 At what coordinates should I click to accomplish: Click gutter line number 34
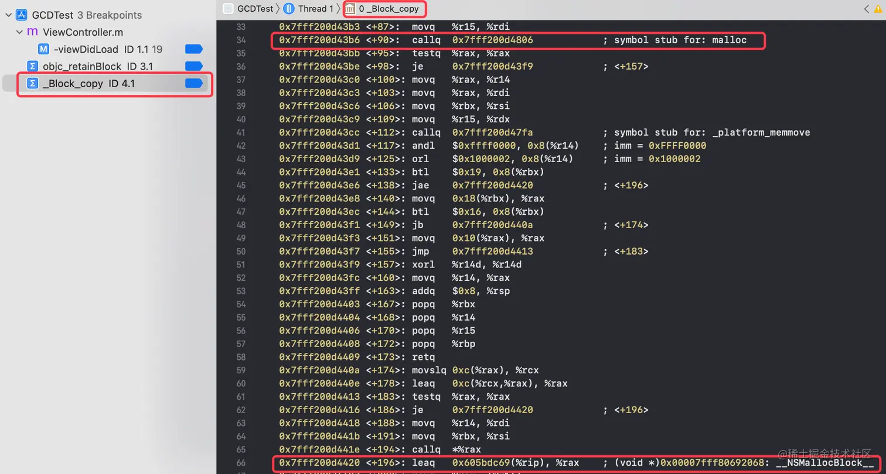(x=240, y=40)
